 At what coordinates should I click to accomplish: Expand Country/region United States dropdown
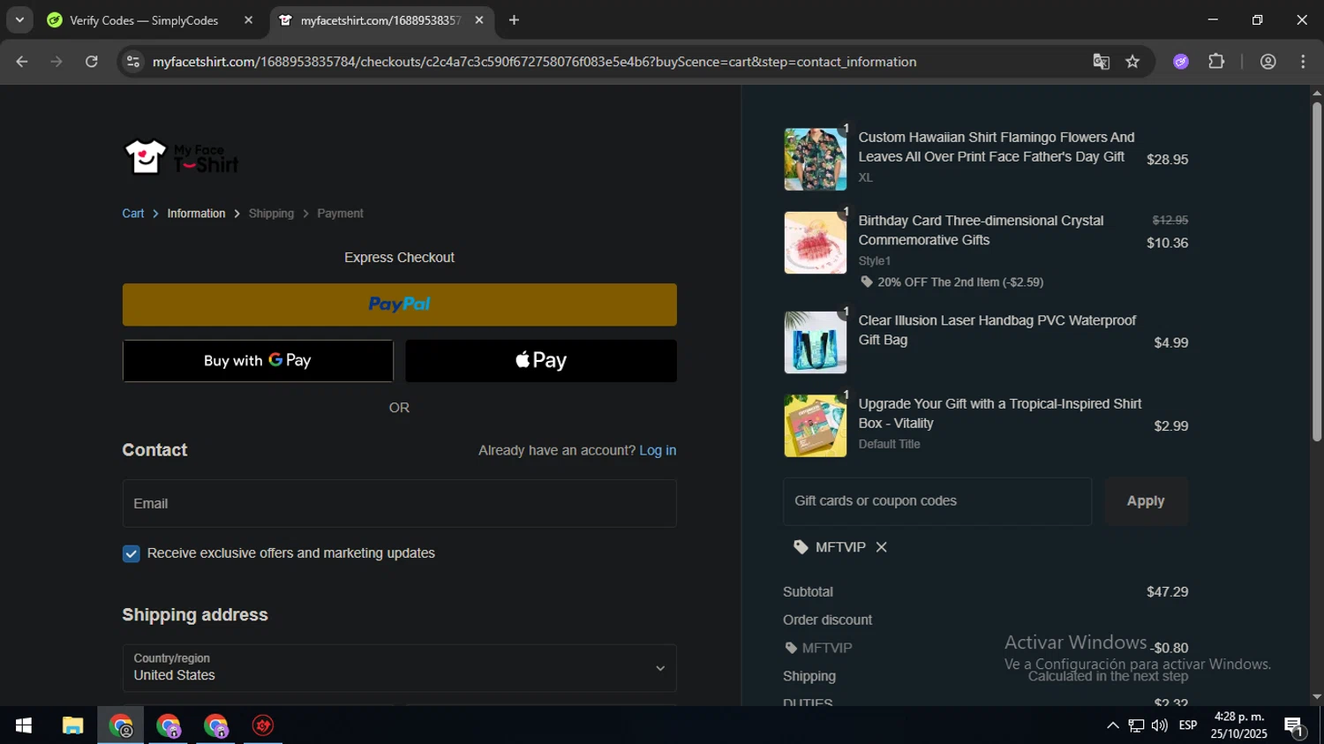[x=399, y=668]
